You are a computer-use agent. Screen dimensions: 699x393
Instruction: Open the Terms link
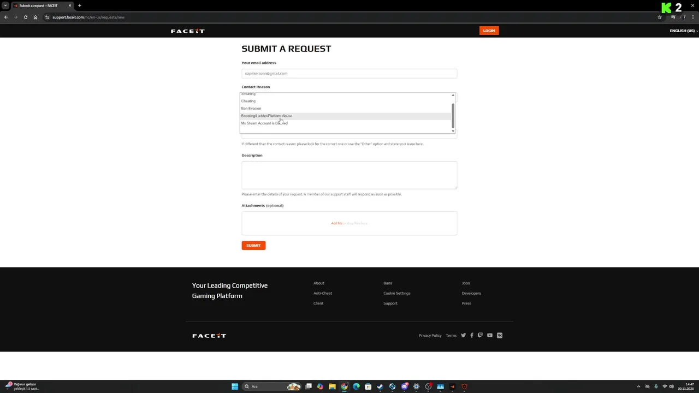pyautogui.click(x=451, y=336)
